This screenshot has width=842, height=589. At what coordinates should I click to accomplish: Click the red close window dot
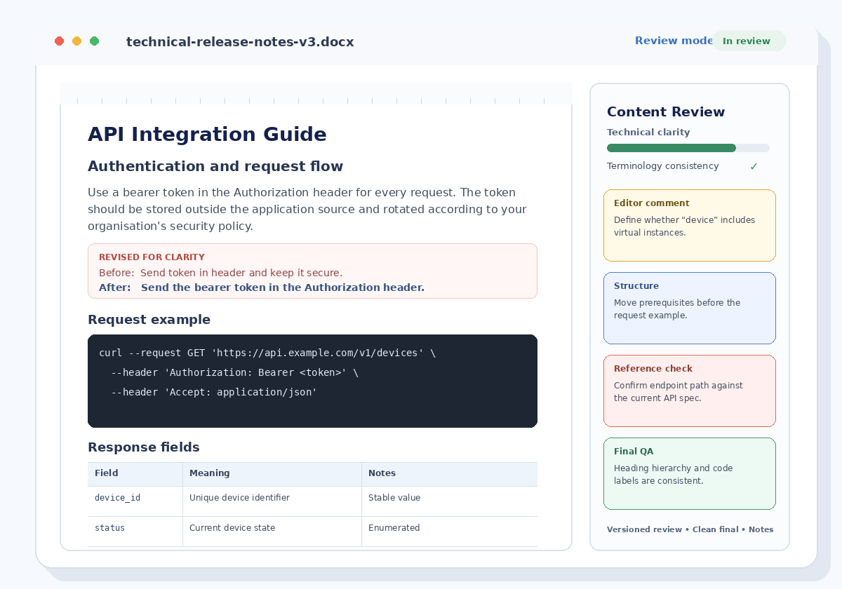(x=60, y=41)
